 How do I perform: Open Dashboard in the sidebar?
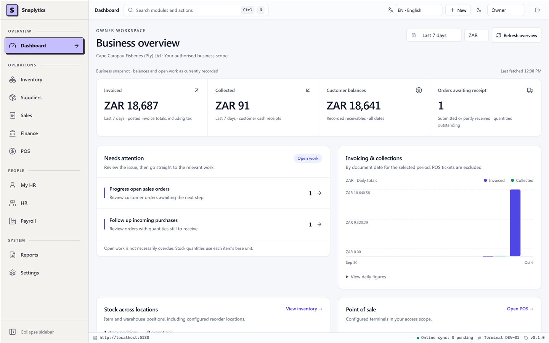click(44, 46)
